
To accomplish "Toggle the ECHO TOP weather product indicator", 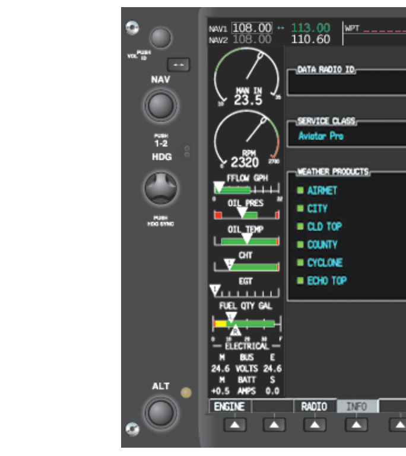I will pos(300,280).
